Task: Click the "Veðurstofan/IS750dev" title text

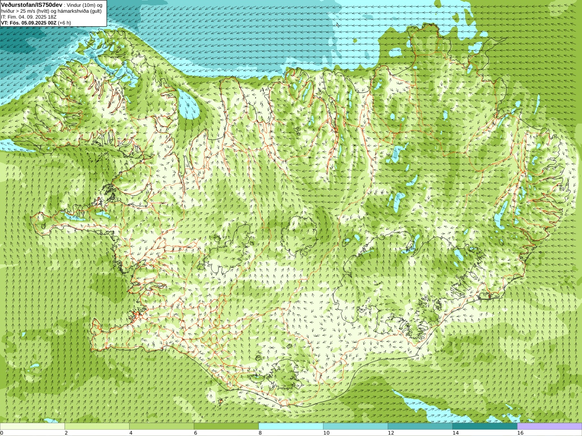Action: point(32,5)
